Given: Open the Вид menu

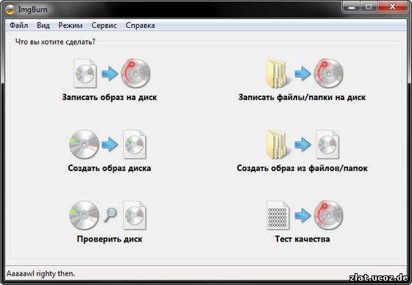Looking at the screenshot, I should pos(43,26).
